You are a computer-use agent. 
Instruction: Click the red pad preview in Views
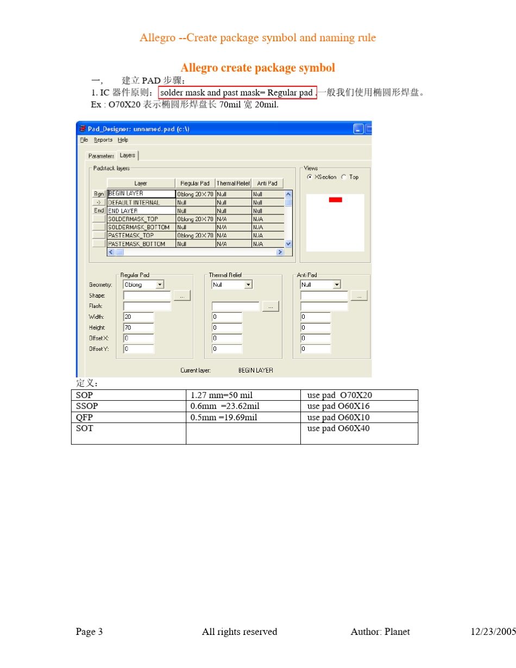336,200
